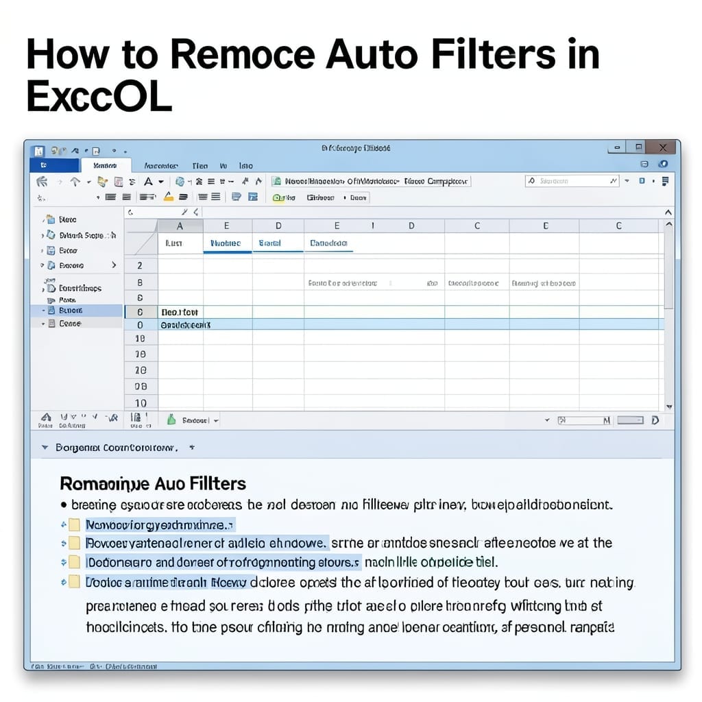Click the blue globe icon in toolbar
Image resolution: width=702 pixels, height=702 pixels.
tap(180, 181)
